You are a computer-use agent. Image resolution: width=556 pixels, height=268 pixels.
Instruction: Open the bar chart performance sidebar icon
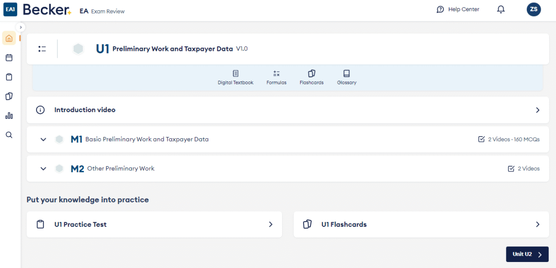[9, 116]
